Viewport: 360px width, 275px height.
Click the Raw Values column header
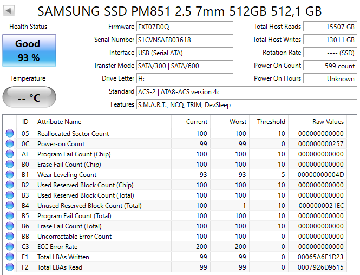[318, 122]
